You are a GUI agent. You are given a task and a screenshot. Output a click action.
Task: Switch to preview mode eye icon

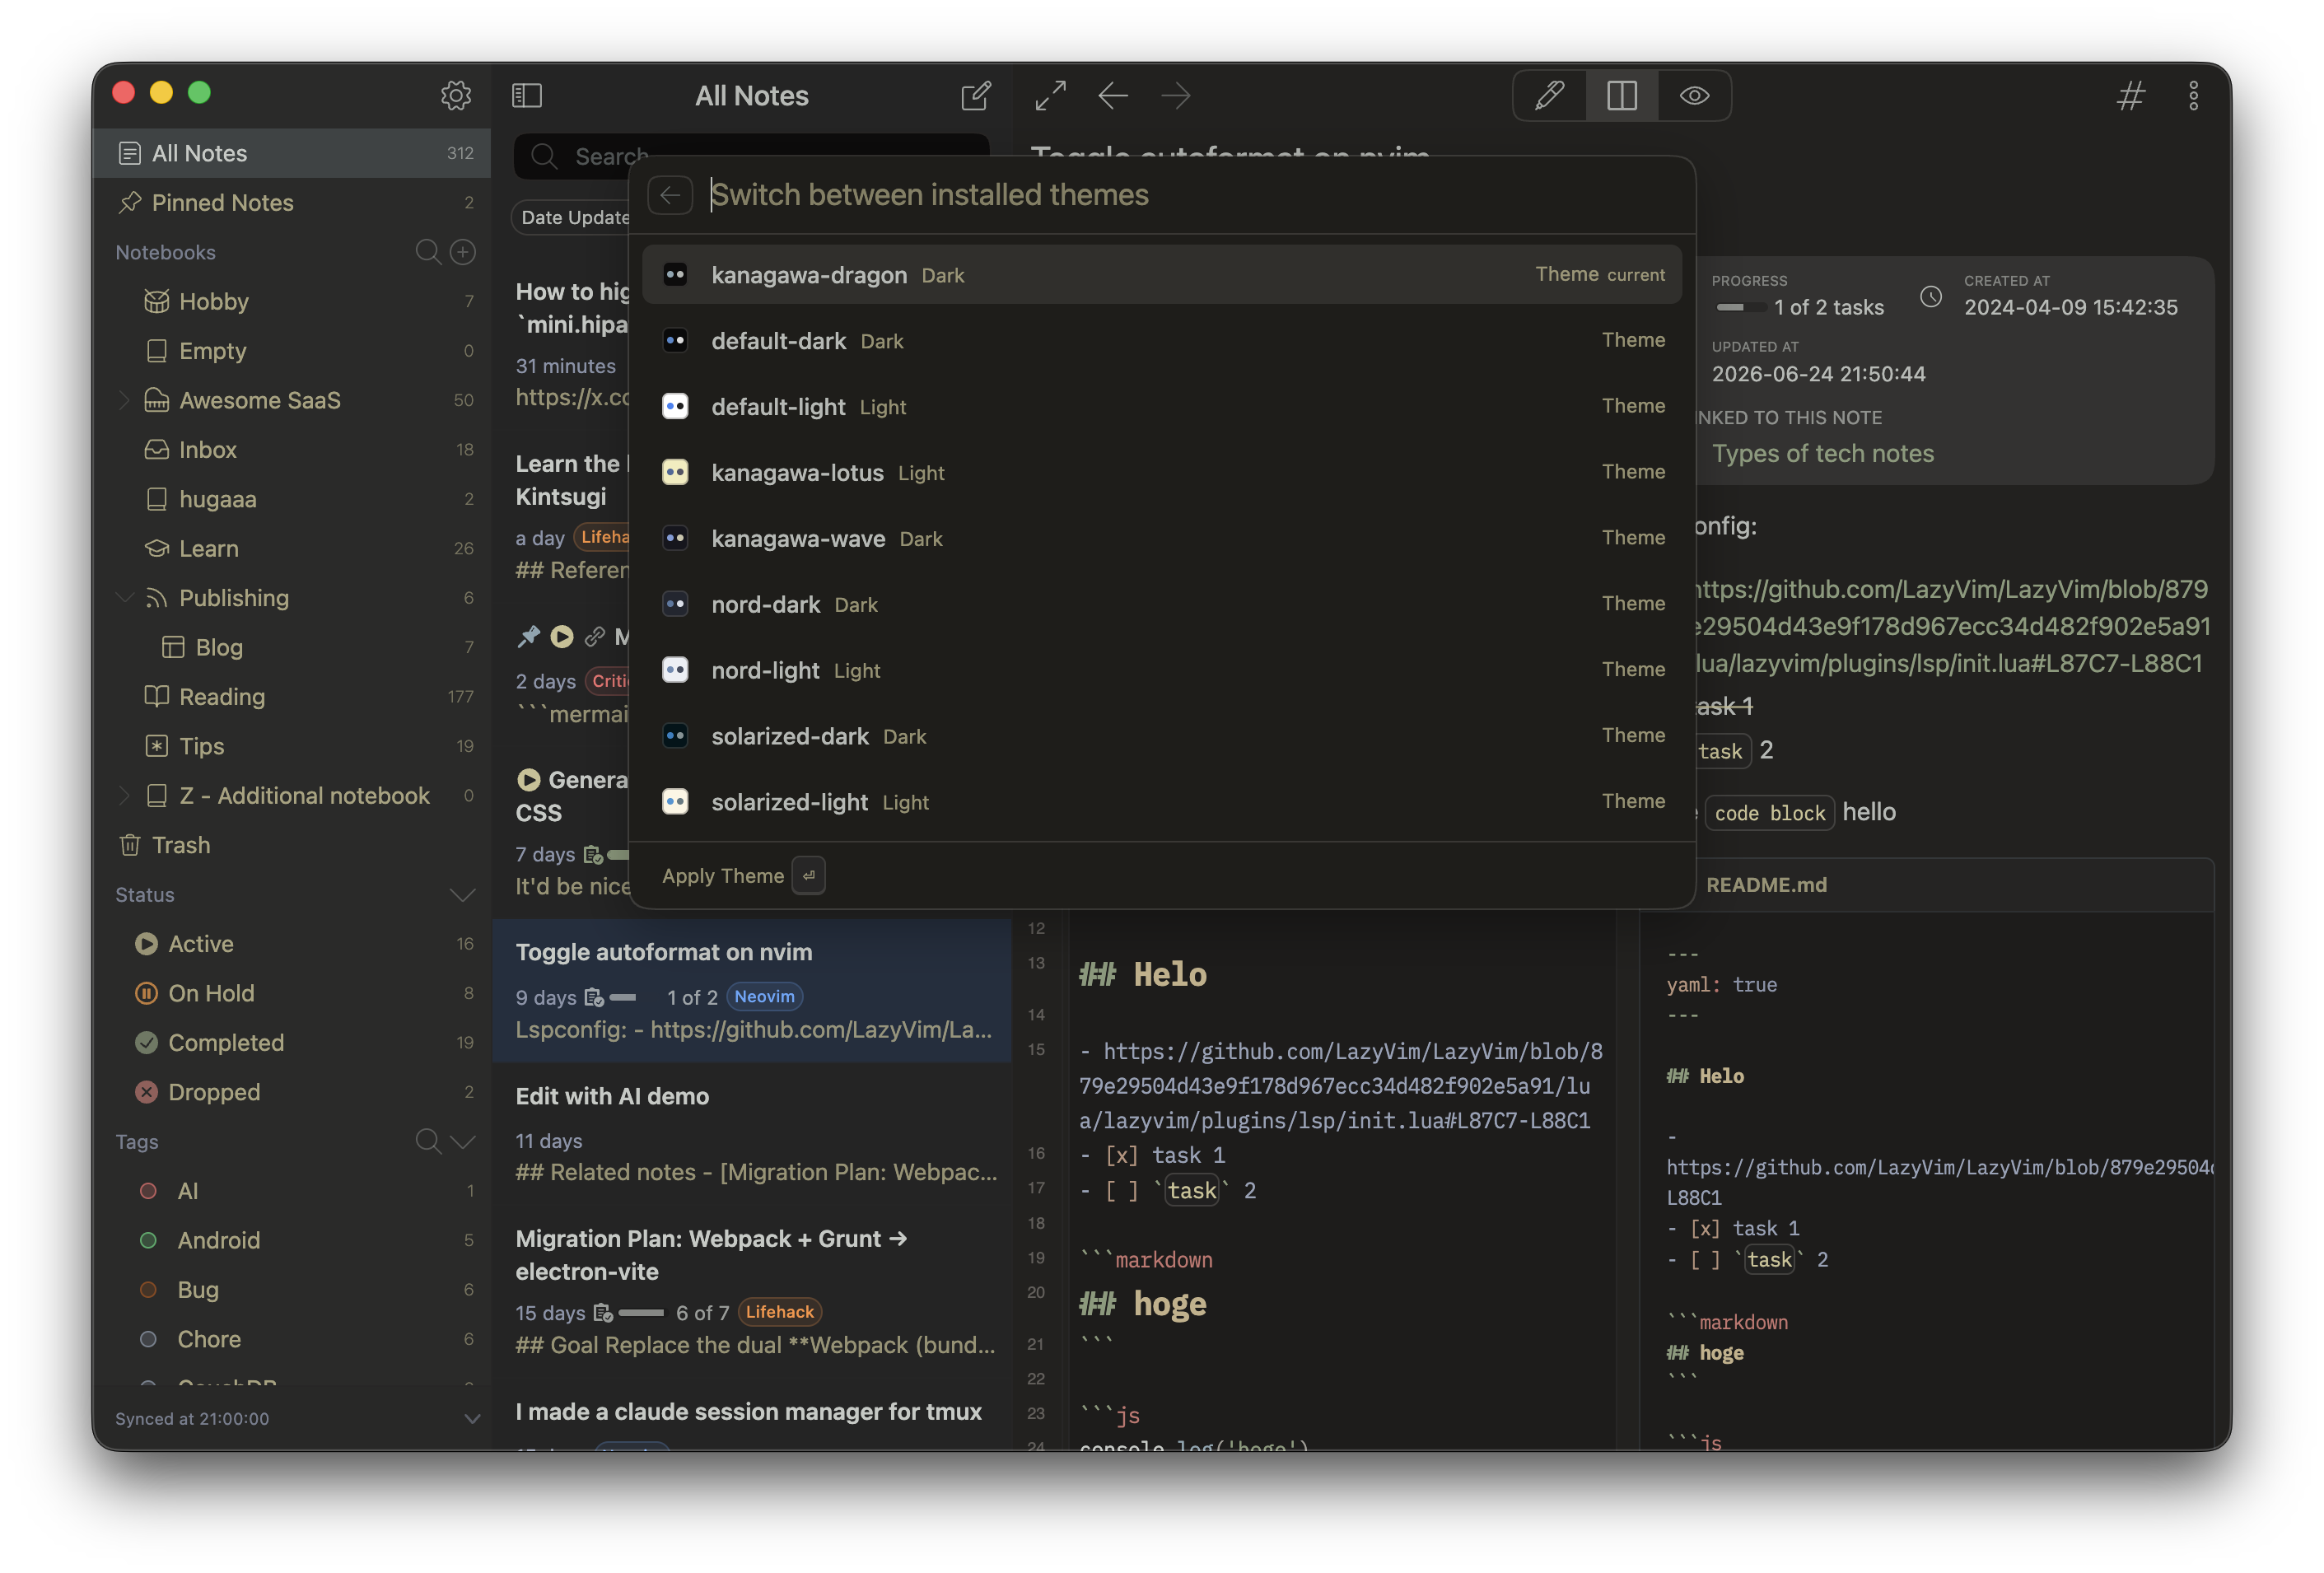(x=1694, y=95)
